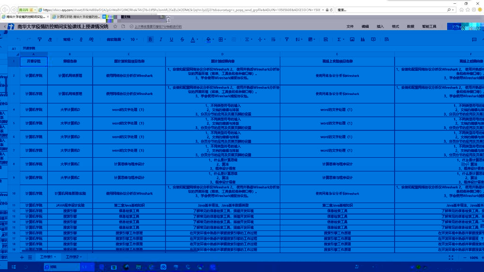Apply the fill color bucket

point(208,40)
